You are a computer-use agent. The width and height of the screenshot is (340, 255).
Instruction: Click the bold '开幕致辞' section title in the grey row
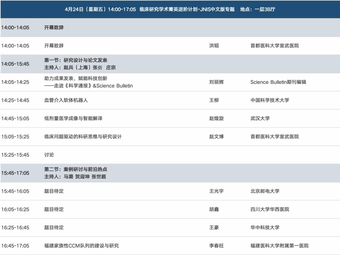(x=54, y=27)
